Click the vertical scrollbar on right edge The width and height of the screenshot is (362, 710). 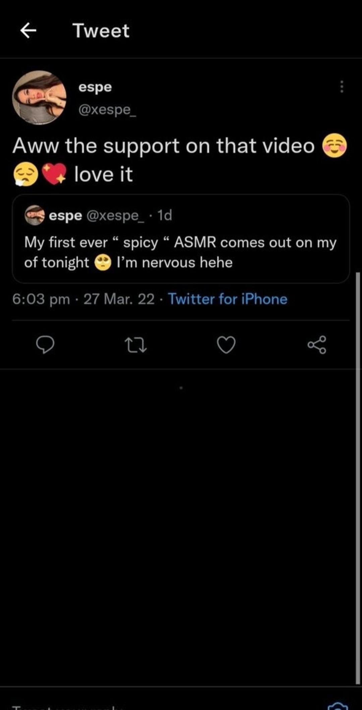357,469
